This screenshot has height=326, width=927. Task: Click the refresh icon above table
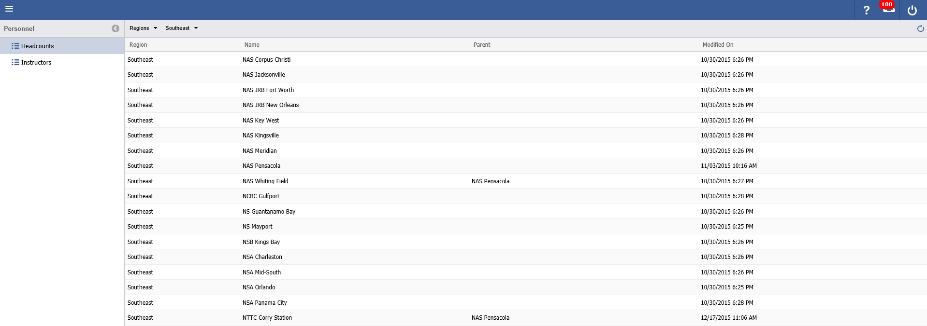pos(920,28)
